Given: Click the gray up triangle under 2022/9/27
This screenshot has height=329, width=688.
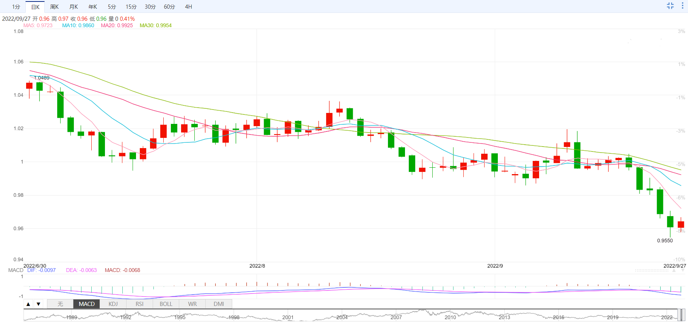Looking at the screenshot, I should point(674,270).
